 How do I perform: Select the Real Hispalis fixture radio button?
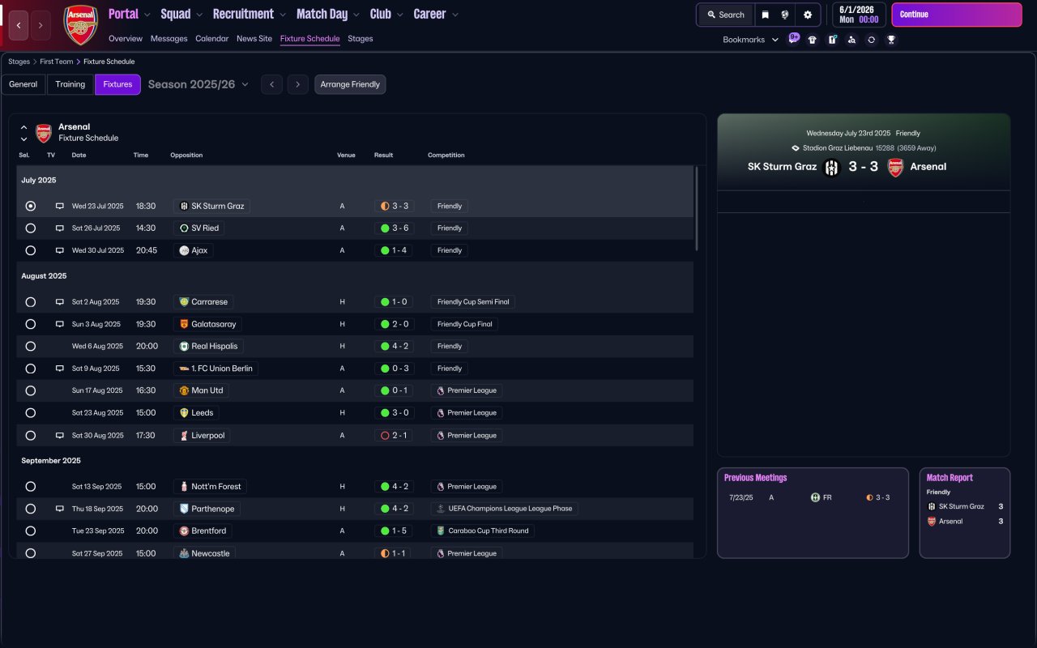point(31,347)
